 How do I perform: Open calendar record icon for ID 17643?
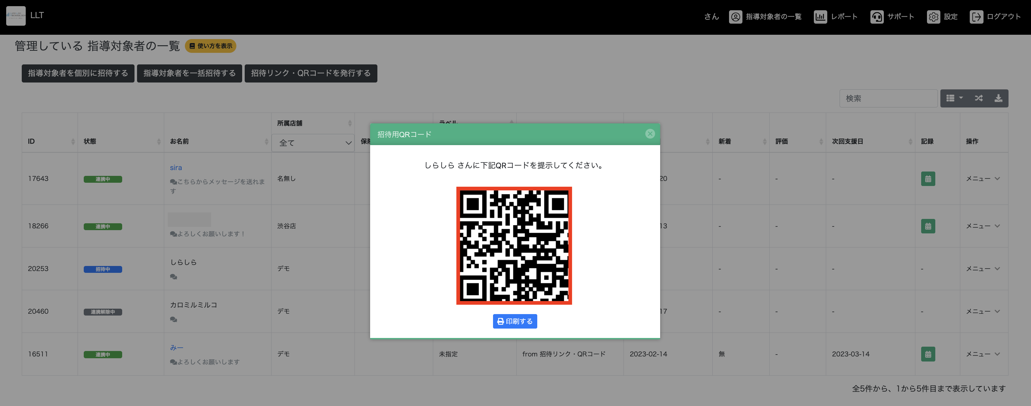pos(928,179)
